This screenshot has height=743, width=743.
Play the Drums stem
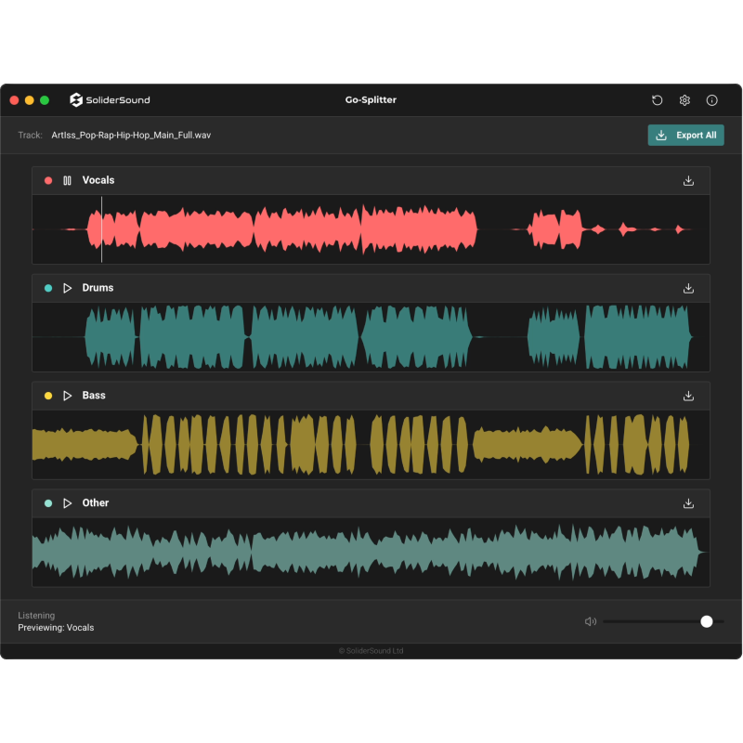(67, 288)
